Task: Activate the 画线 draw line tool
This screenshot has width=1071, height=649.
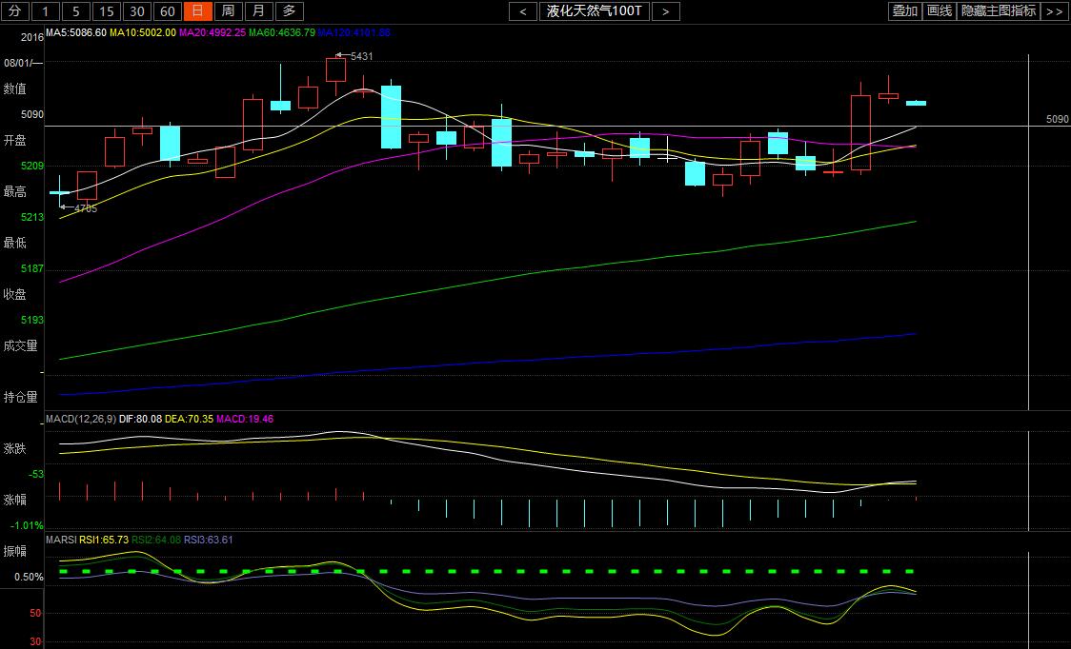Action: 940,11
